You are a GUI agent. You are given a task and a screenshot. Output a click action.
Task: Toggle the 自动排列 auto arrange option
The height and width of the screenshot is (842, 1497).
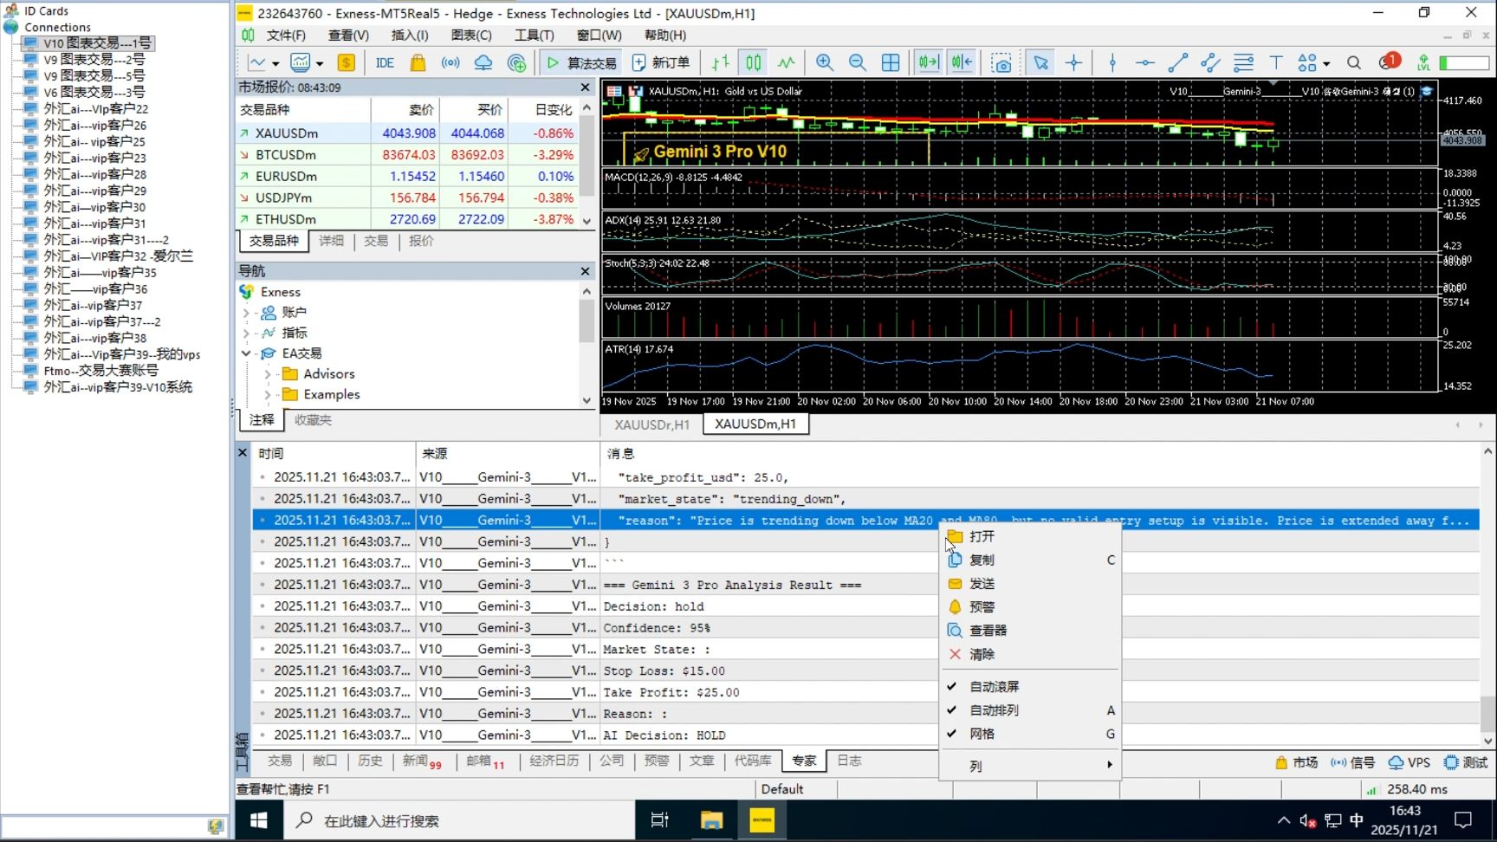pos(994,710)
